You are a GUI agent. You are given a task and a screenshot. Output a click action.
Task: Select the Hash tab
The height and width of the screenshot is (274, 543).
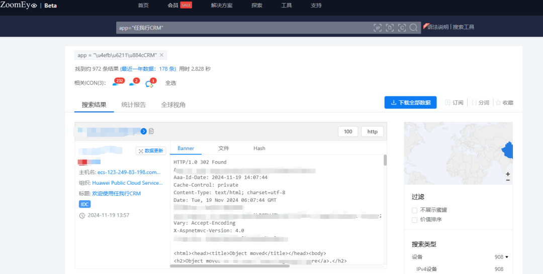[259, 148]
